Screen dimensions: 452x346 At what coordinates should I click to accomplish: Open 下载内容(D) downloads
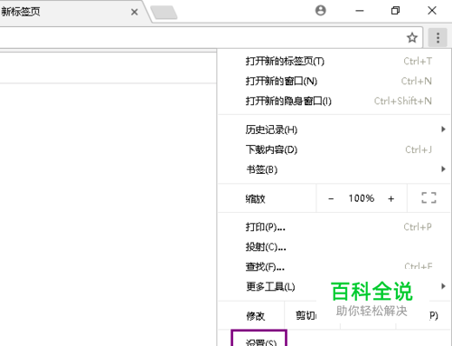[334, 149]
